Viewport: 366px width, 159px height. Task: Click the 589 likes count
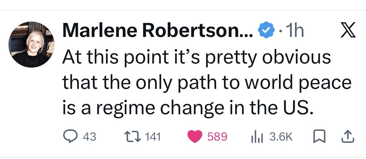coord(217,137)
